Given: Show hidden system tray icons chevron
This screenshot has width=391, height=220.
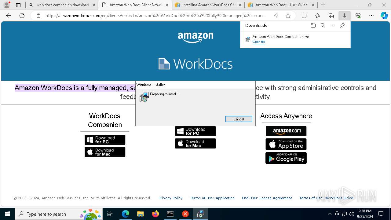Looking at the screenshot, I should coord(329,214).
